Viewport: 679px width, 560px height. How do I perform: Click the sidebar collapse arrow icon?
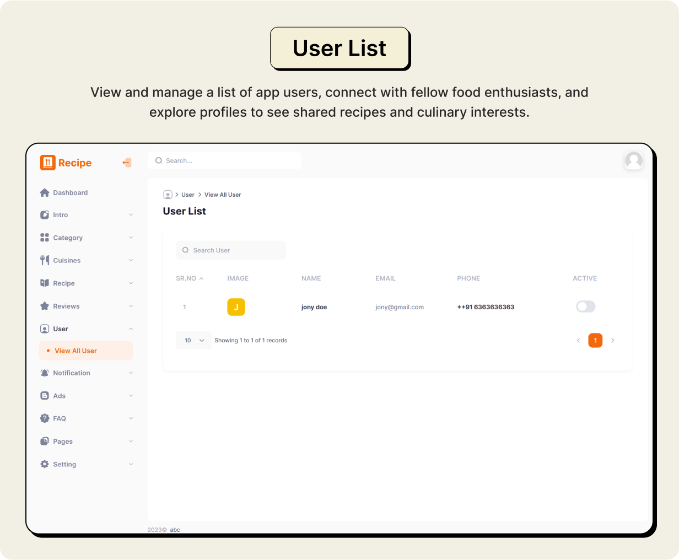(x=127, y=163)
